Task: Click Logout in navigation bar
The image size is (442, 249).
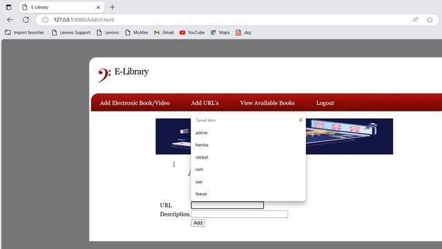Action: 325,103
